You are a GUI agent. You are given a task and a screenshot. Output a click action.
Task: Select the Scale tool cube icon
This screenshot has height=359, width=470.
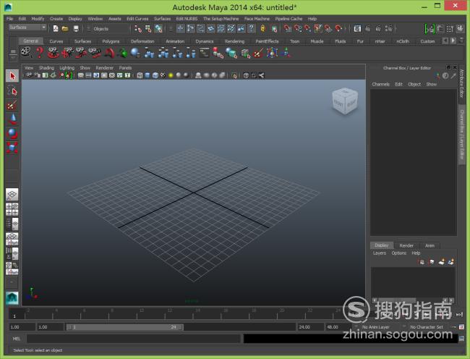pyautogui.click(x=12, y=148)
